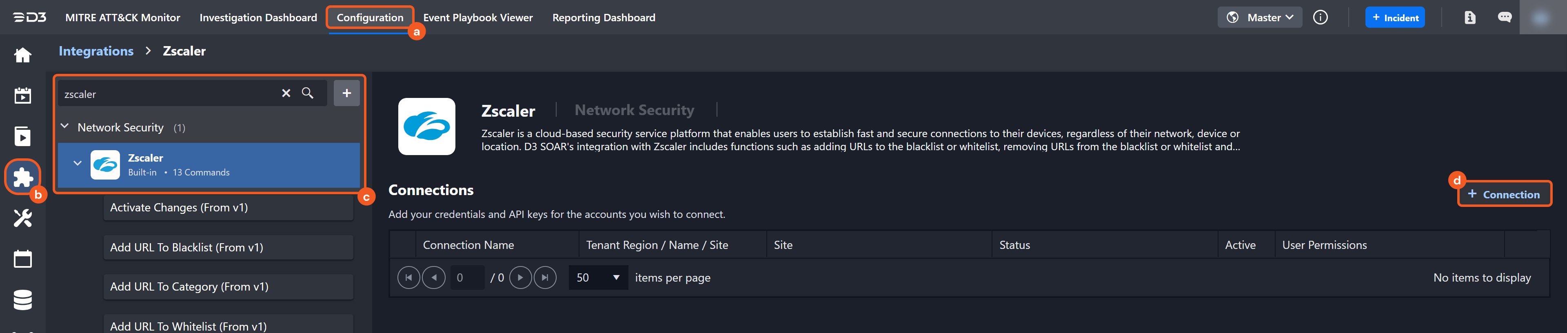Open the Event Playbook Viewer tab
This screenshot has height=333, width=1567.
477,18
